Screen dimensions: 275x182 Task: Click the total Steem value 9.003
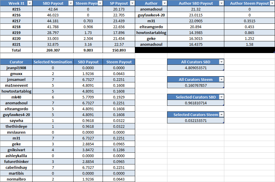pos(88,50)
